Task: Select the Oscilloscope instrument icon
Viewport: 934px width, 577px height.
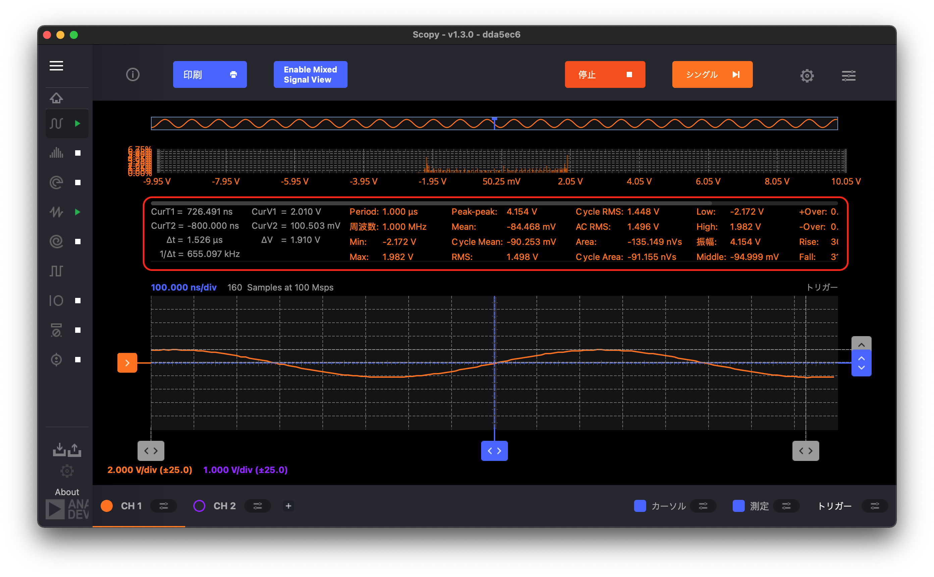Action: (56, 123)
